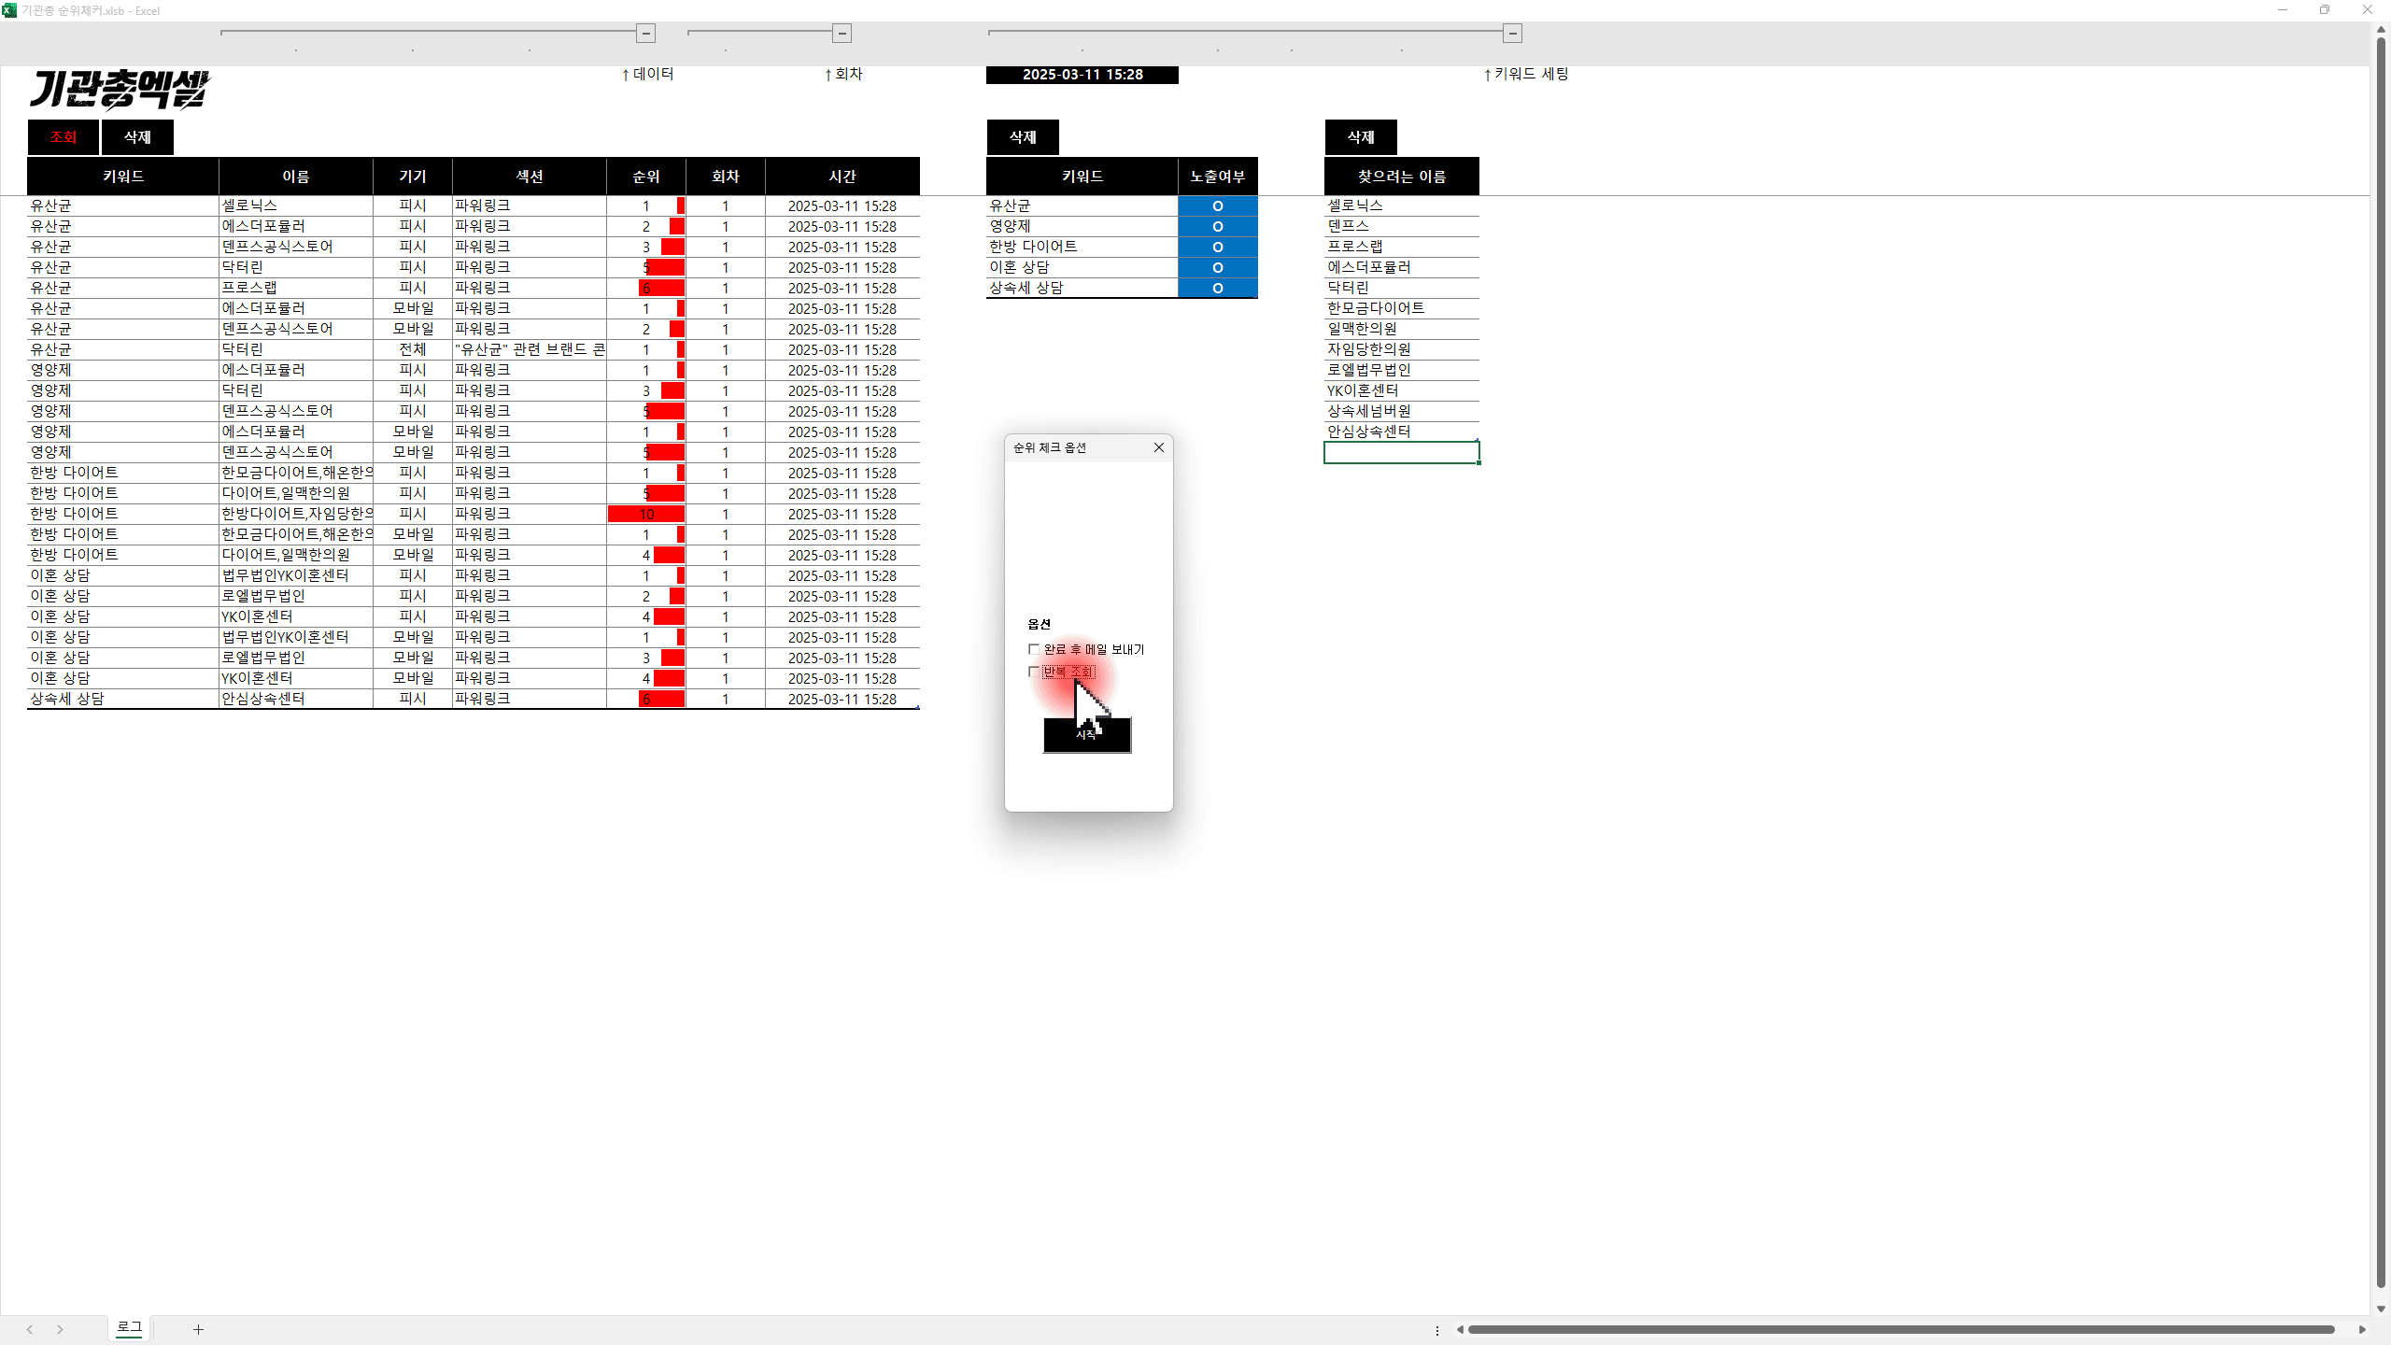Image resolution: width=2391 pixels, height=1345 pixels.
Task: Collapse column group above ↑키워드 세팅 label
Action: tap(1512, 34)
